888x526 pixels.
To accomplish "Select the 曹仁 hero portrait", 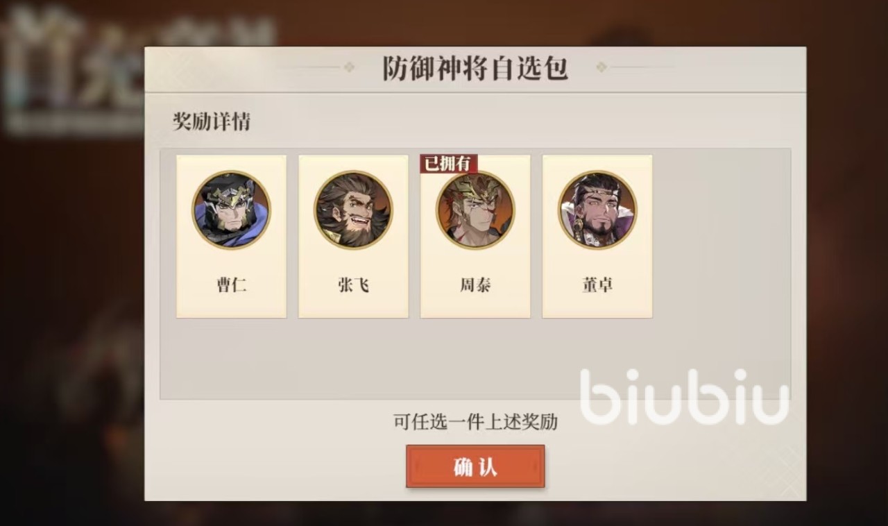I will click(231, 210).
